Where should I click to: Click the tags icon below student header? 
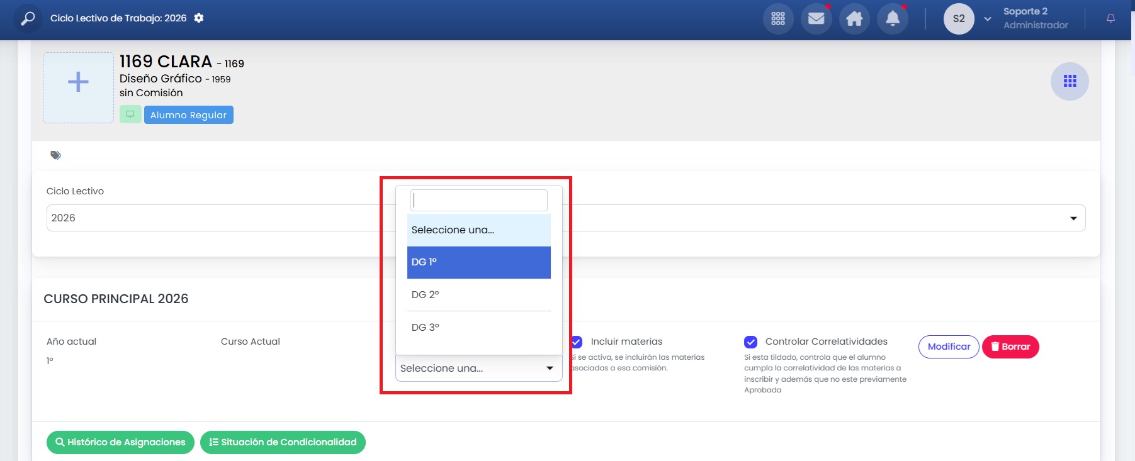pos(56,155)
